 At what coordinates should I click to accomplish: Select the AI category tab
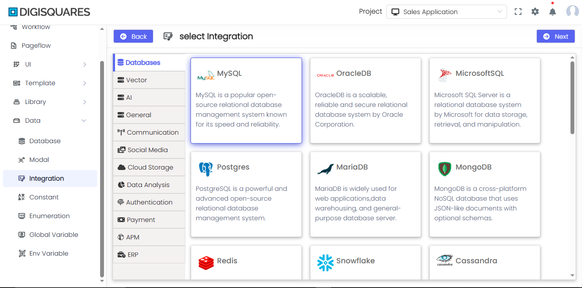[x=149, y=98]
